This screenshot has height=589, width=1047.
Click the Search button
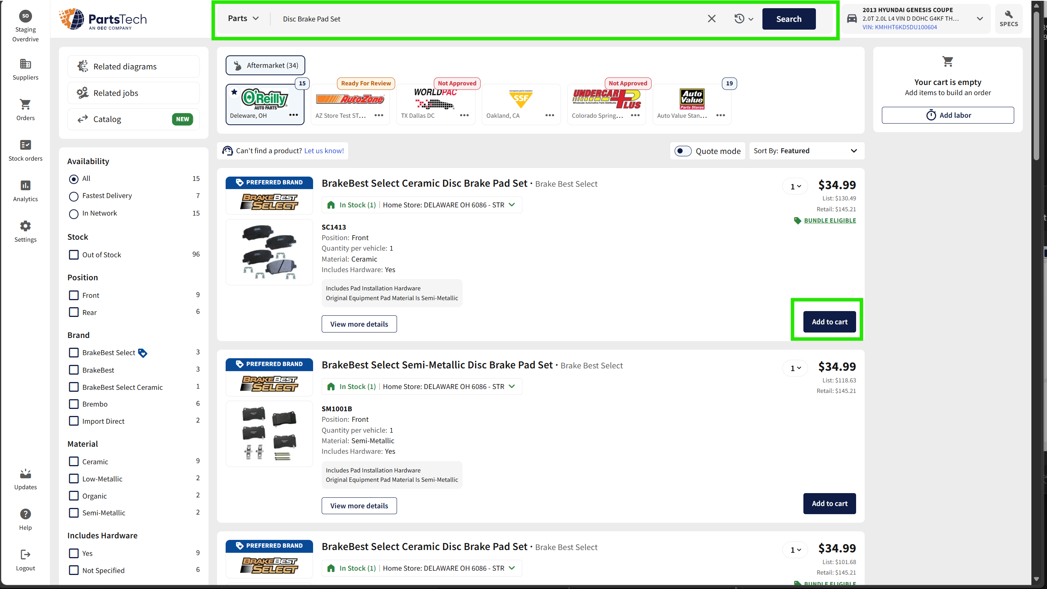(x=789, y=19)
